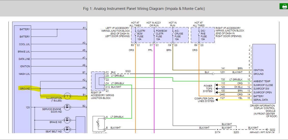Click the AMBIENT TEMP pin 10 label
Image resolution: width=288 pixels, height=140 pixels.
[262, 81]
